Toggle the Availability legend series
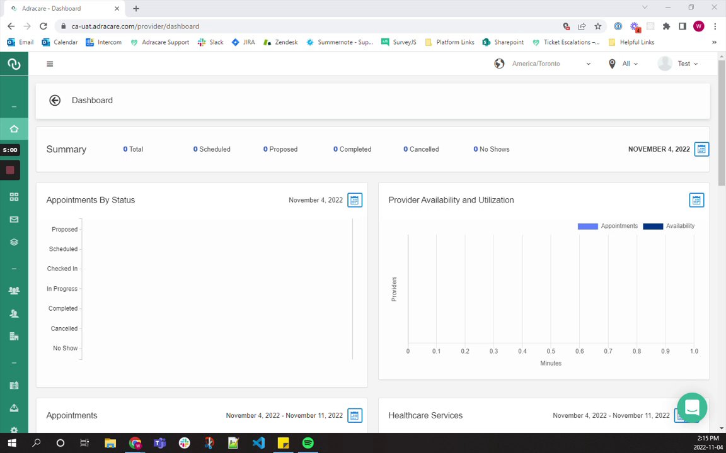 669,226
